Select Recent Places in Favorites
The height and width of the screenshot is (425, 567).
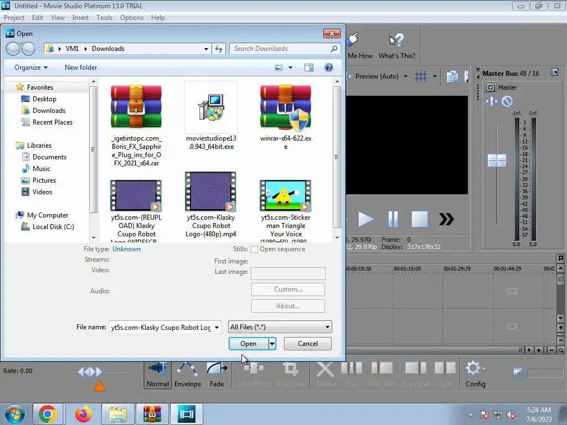(52, 122)
